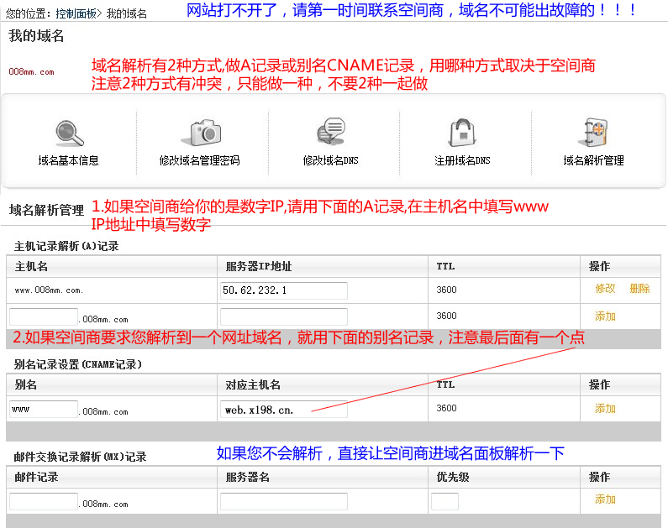Image resolution: width=668 pixels, height=528 pixels.
Task: Click the camera icon for 修改域名管理密码
Action: point(200,133)
